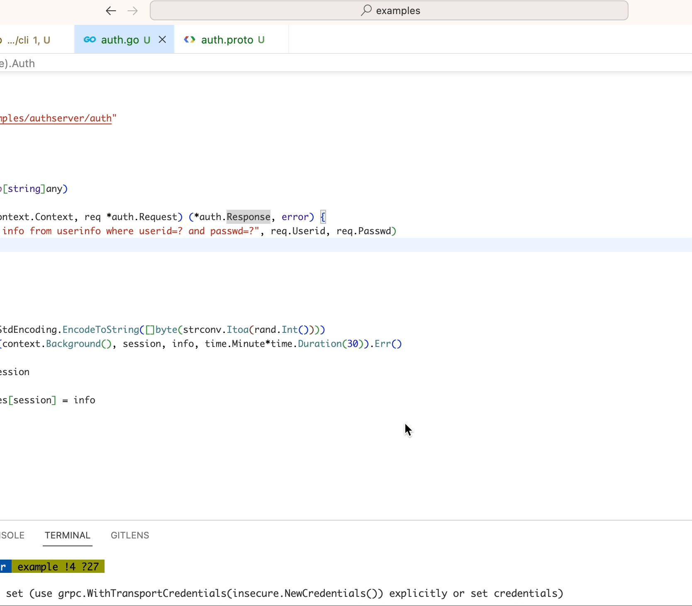
Task: Click 'req.Passwd' argument in the query call
Action: click(x=364, y=231)
